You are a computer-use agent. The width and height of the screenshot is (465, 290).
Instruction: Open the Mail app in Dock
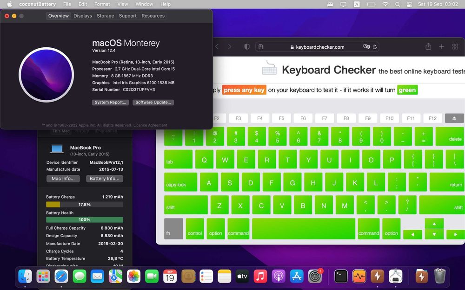(98, 277)
